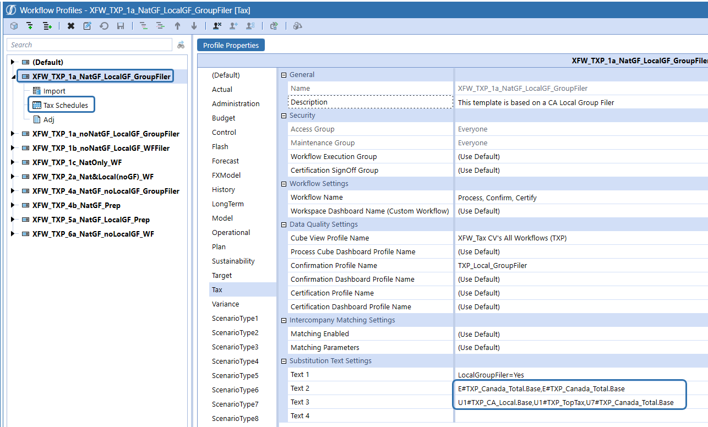Select the Budget scenario type
708x427 pixels.
224,118
